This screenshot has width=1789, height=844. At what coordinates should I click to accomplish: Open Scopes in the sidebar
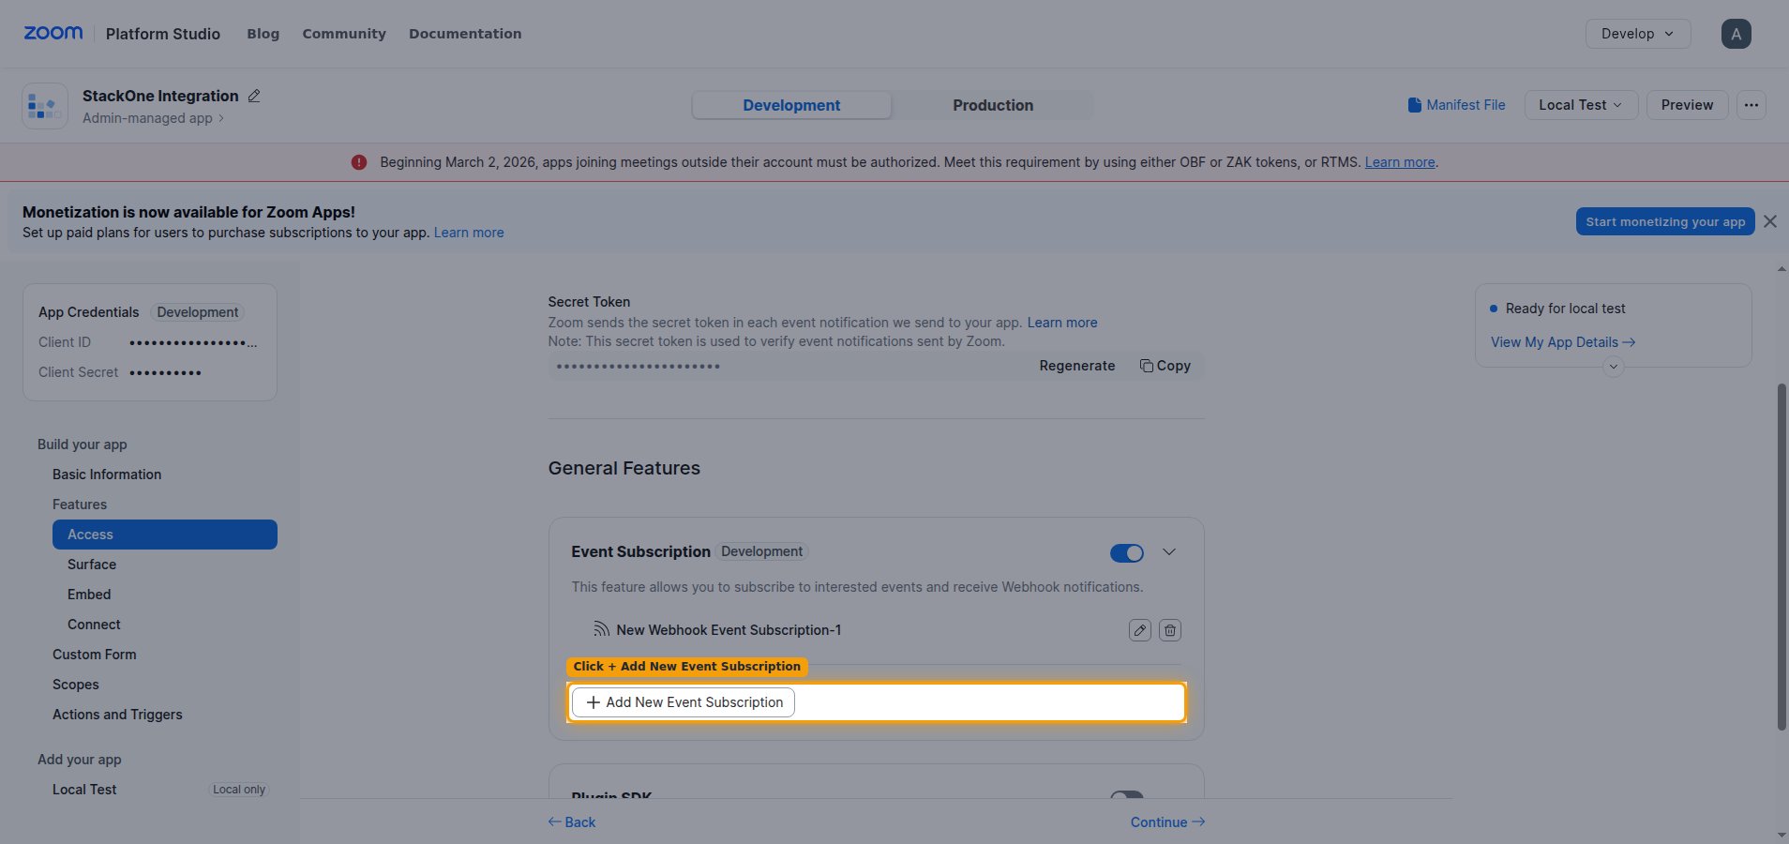76,685
